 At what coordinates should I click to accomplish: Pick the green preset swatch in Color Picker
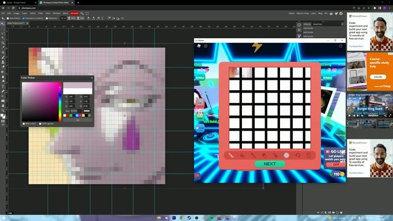click(x=71, y=115)
